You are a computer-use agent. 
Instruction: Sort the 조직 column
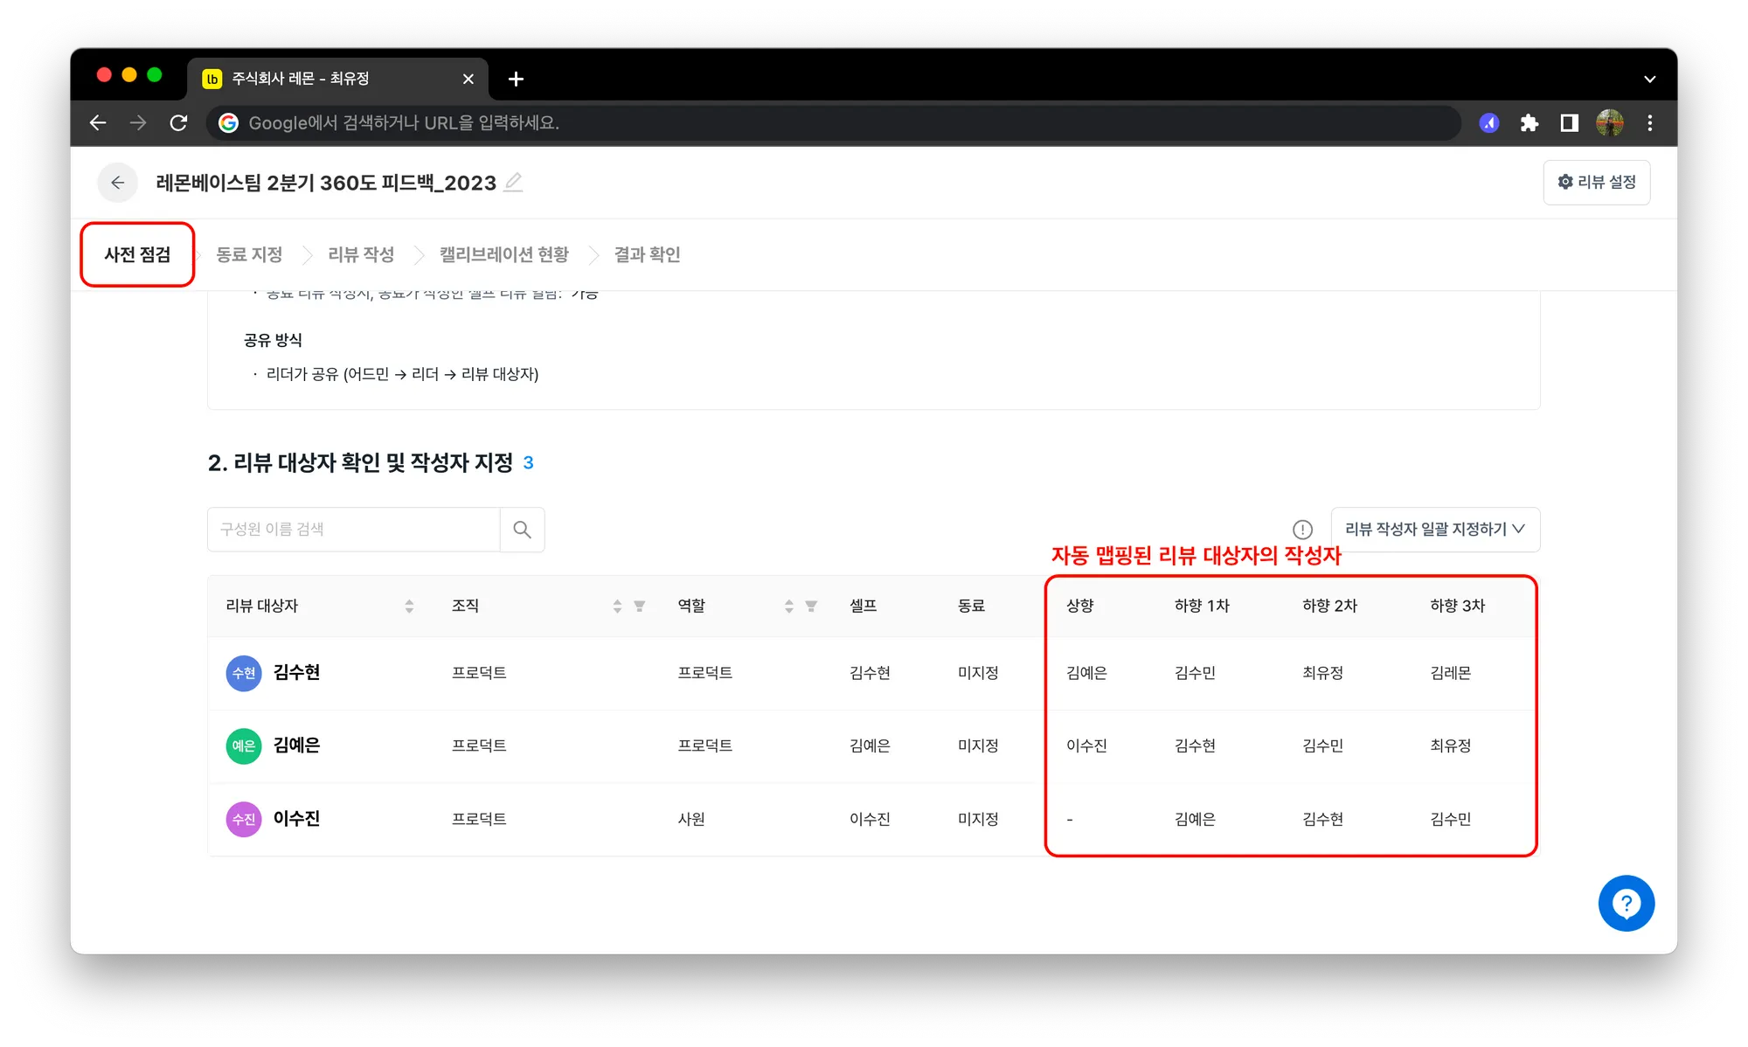(x=617, y=606)
